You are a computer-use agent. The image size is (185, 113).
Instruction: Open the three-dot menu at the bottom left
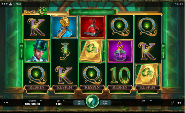pos(6,103)
